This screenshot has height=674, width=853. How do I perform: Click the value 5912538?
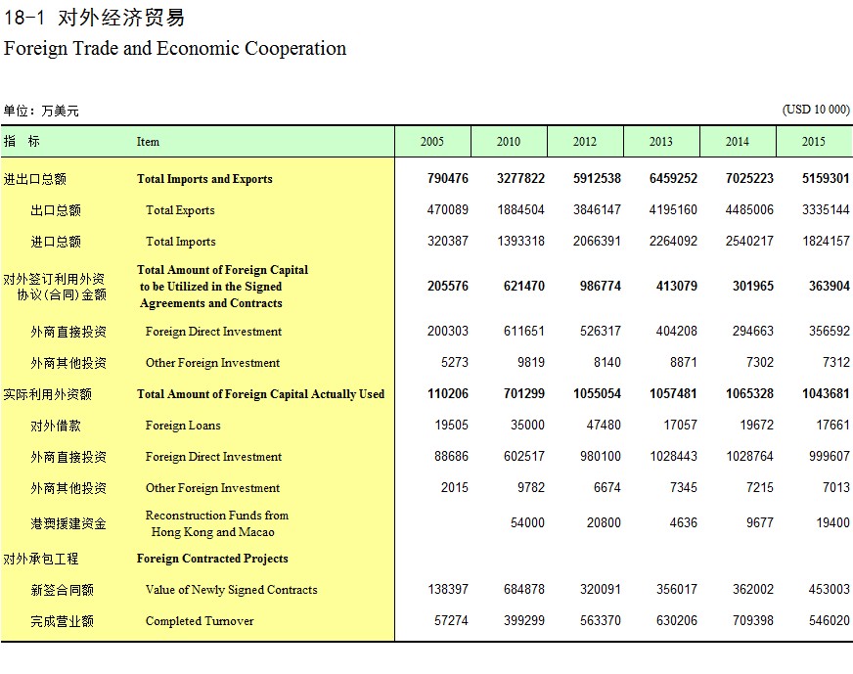597,178
